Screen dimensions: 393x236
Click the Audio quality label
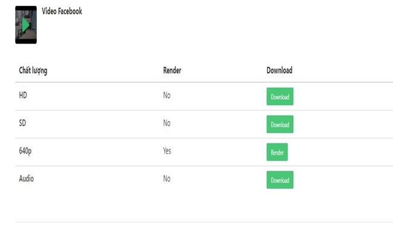27,179
